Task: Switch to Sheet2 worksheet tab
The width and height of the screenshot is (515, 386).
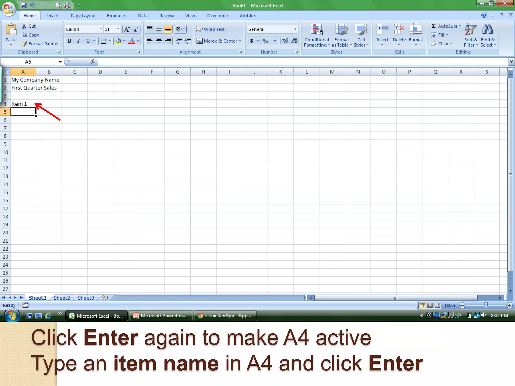Action: click(x=62, y=298)
